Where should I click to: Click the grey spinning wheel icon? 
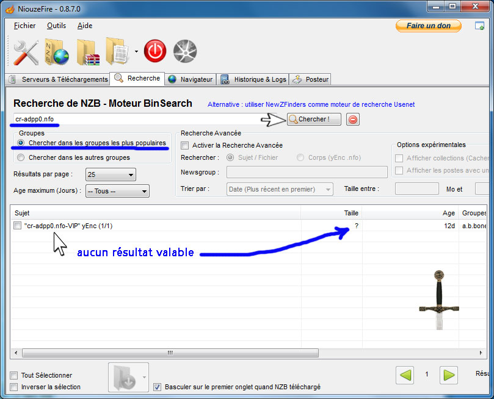point(185,51)
